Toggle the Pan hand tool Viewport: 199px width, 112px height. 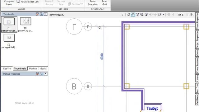tap(133, 15)
